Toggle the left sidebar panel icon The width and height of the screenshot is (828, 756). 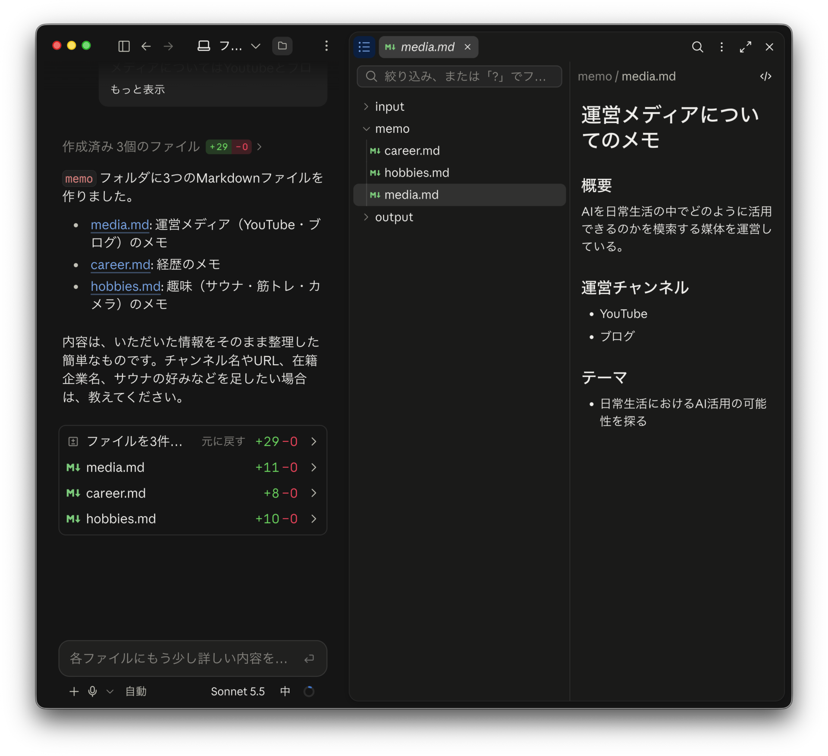tap(124, 46)
